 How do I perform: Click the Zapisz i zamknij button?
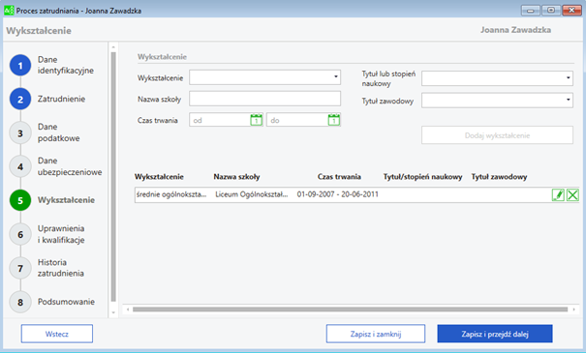[376, 334]
